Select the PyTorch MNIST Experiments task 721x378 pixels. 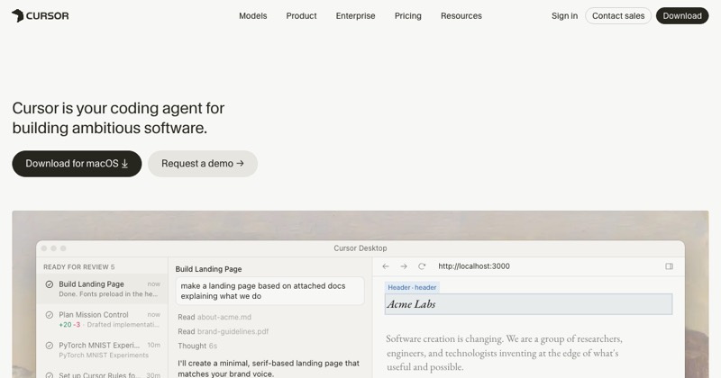click(x=102, y=350)
